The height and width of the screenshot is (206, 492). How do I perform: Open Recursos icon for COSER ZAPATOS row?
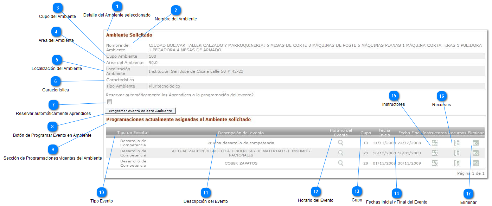point(457,163)
